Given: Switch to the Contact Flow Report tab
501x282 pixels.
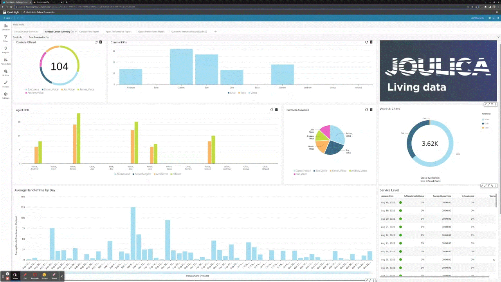Looking at the screenshot, I should (89, 31).
